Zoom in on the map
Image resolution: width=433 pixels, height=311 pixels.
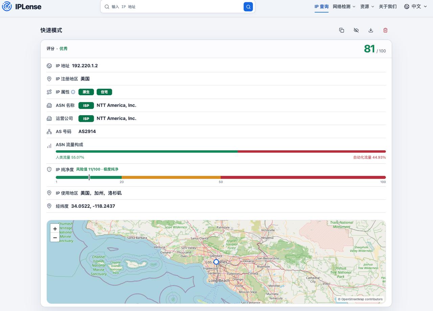(55, 229)
